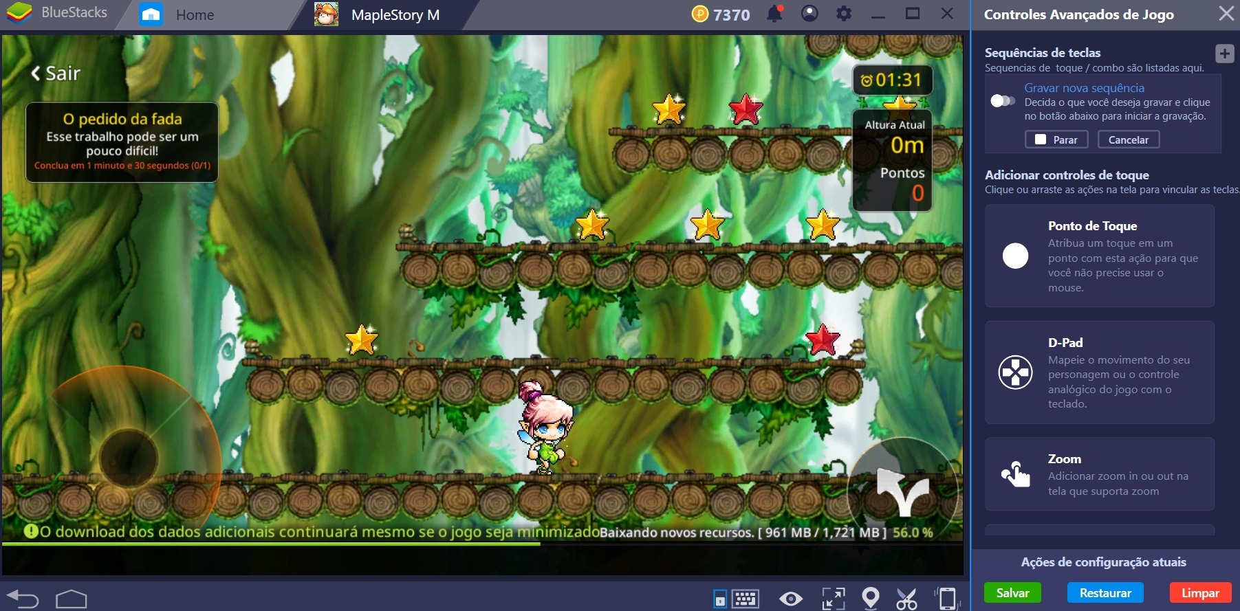The image size is (1240, 611).
Task: Click the Android back arrow icon
Action: pos(22,599)
